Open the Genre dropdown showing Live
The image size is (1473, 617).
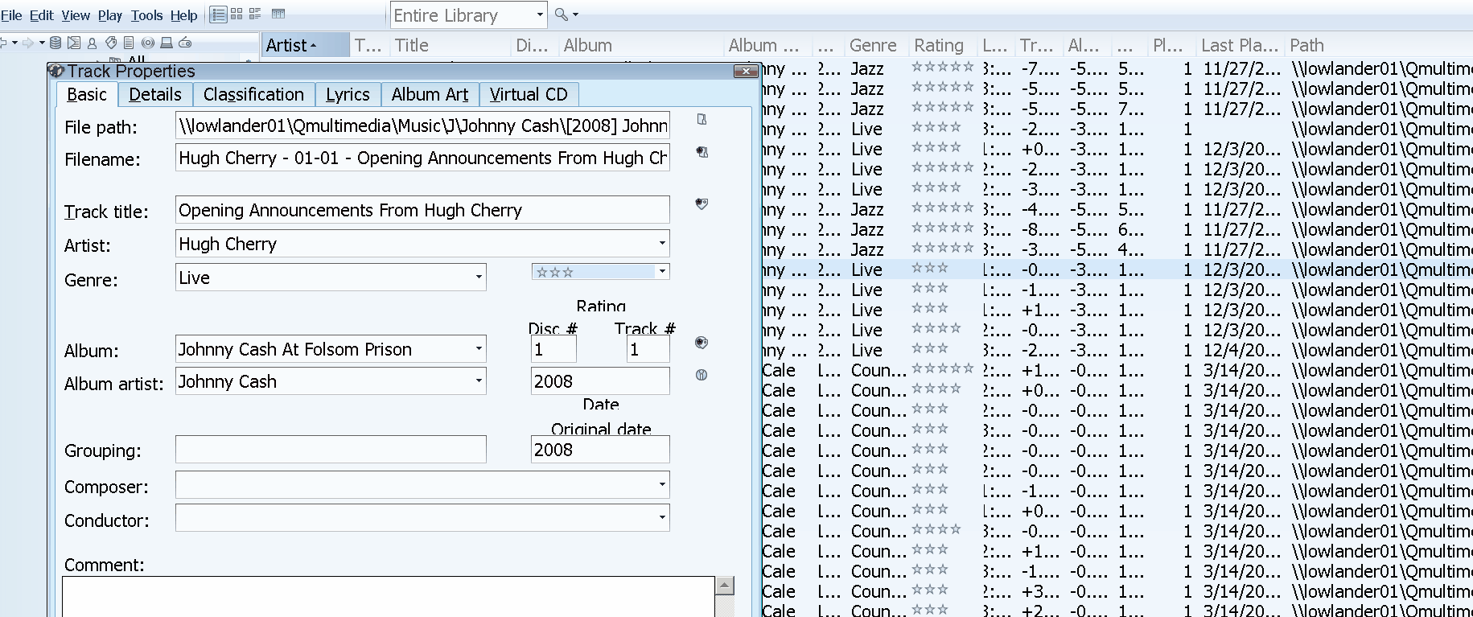479,278
